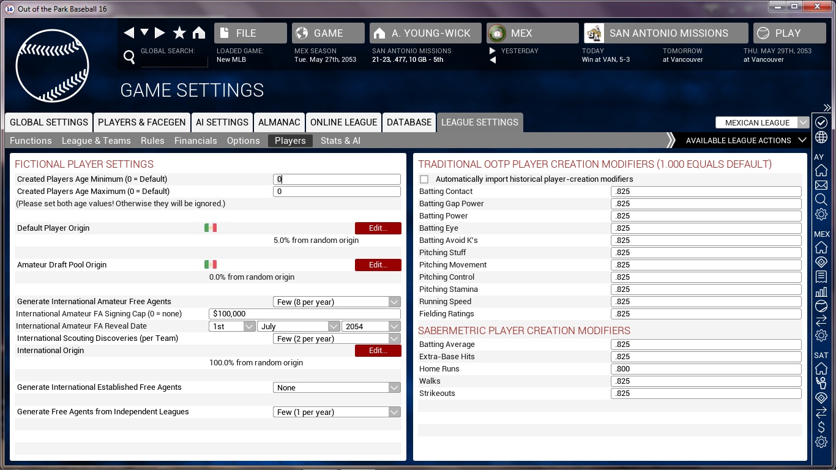Select the Financials sub-tab
836x470 pixels.
point(195,141)
